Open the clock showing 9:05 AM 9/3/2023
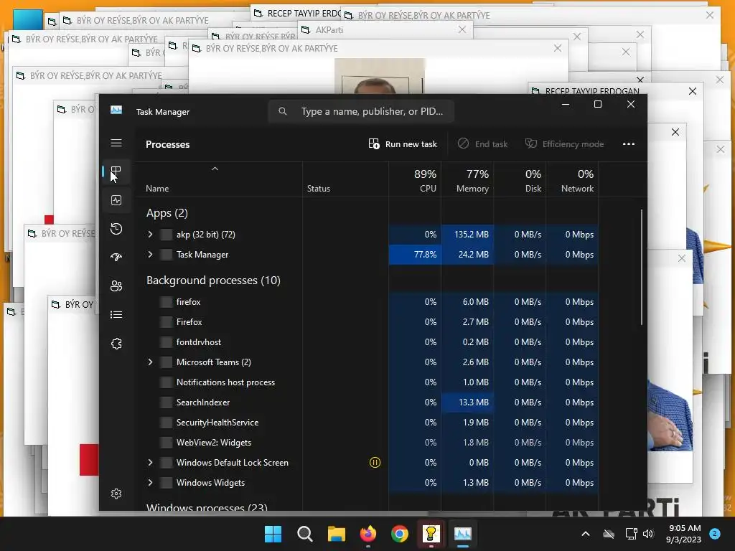735x551 pixels. [x=684, y=534]
